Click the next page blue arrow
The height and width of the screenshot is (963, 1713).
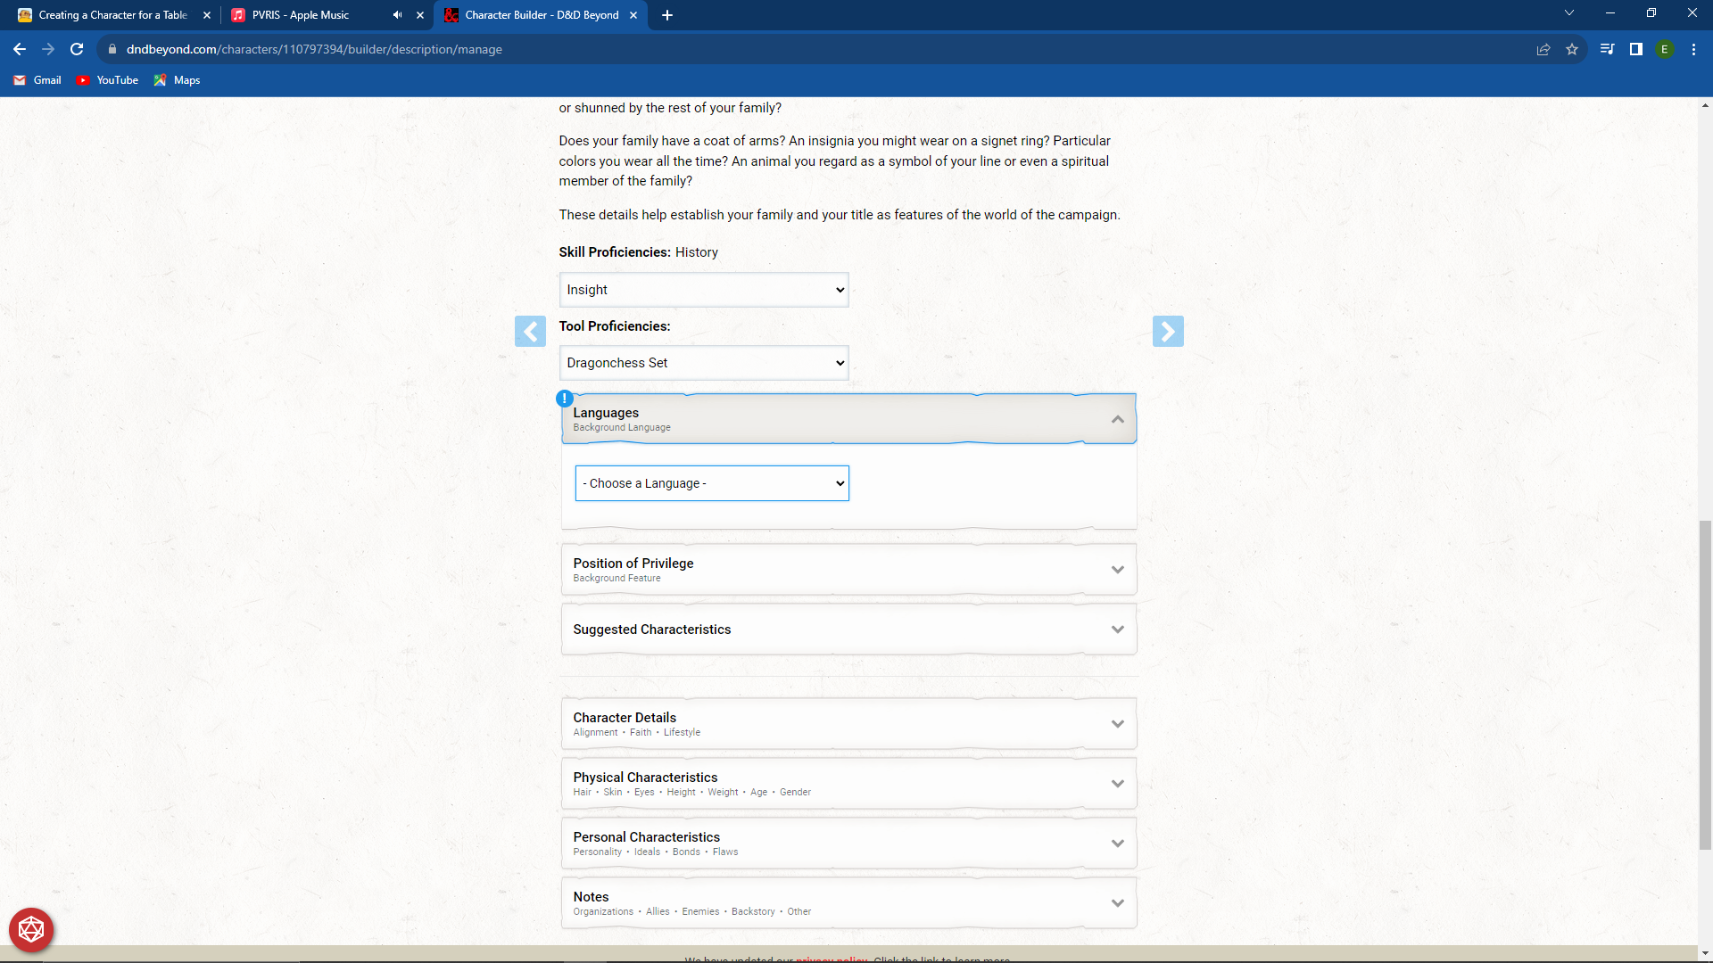1169,331
